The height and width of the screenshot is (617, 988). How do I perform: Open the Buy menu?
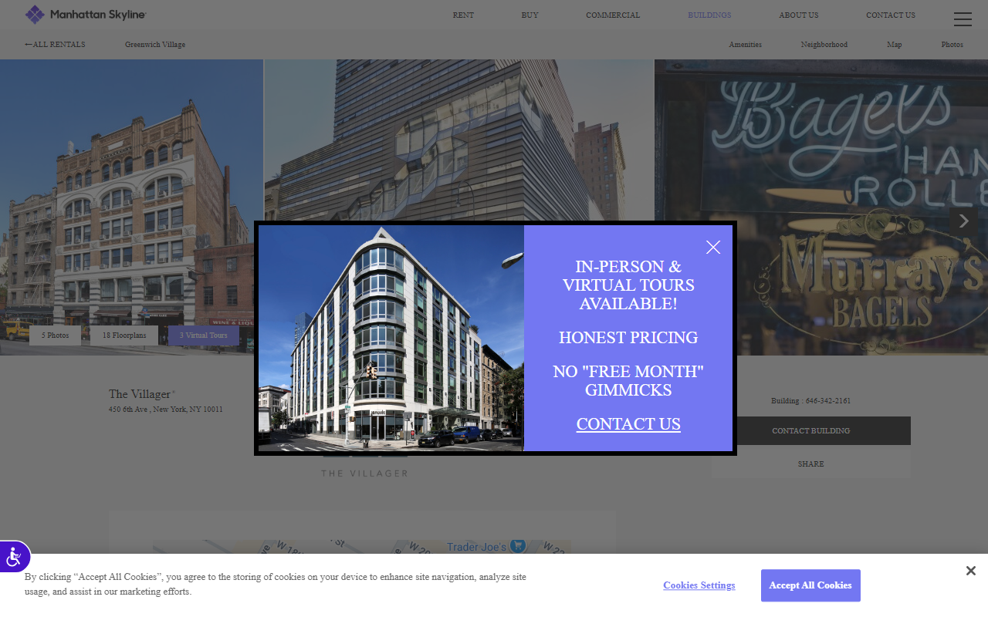tap(530, 15)
